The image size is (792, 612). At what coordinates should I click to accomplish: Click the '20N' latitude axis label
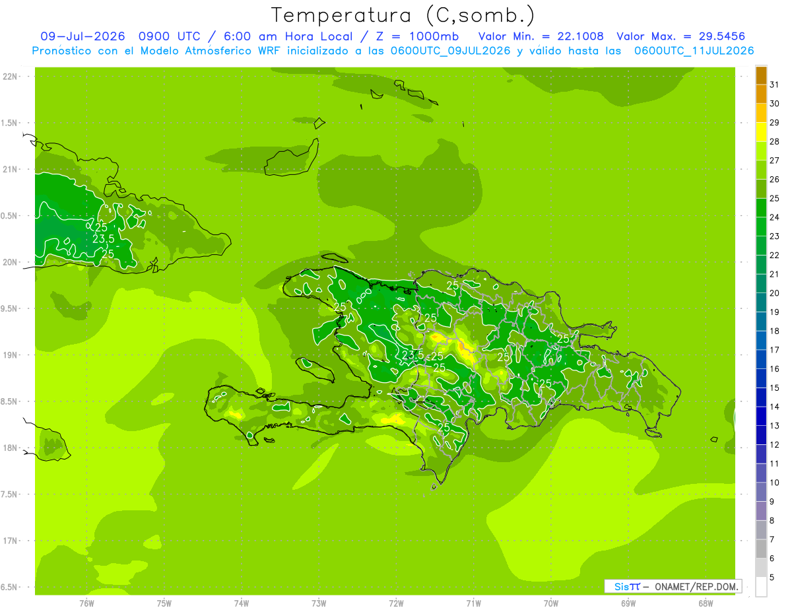(x=11, y=263)
